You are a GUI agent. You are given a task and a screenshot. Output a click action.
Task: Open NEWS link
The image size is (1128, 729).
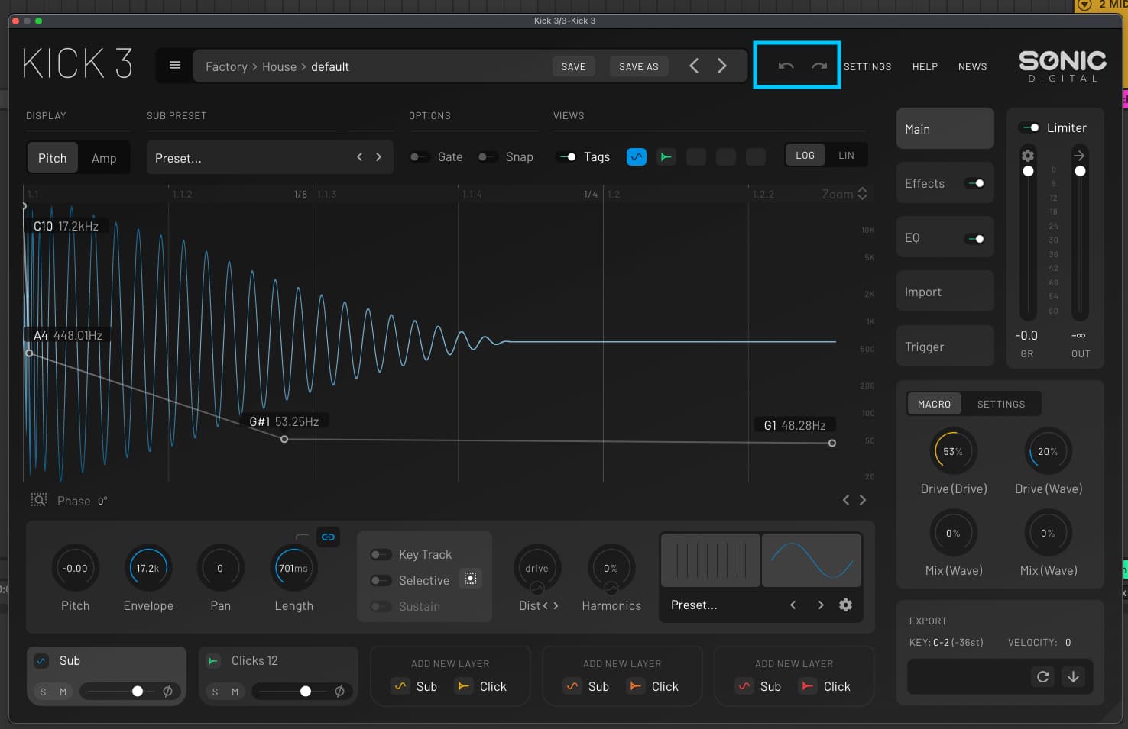pyautogui.click(x=972, y=66)
